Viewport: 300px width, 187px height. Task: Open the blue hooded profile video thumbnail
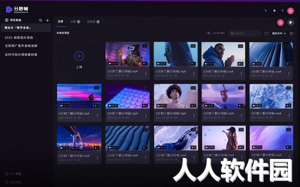(175, 54)
